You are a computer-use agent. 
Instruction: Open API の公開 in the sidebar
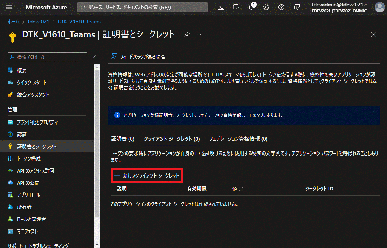28,183
